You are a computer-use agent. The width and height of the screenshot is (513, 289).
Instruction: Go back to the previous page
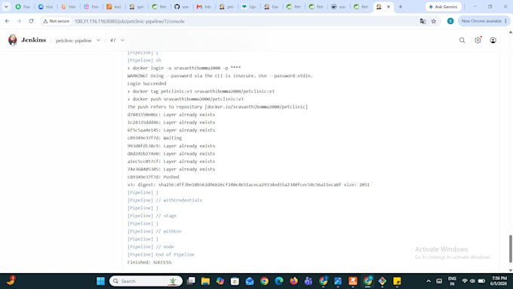(x=8, y=21)
